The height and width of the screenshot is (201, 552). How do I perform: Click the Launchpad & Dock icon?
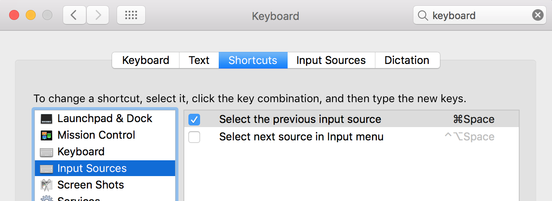(x=46, y=119)
